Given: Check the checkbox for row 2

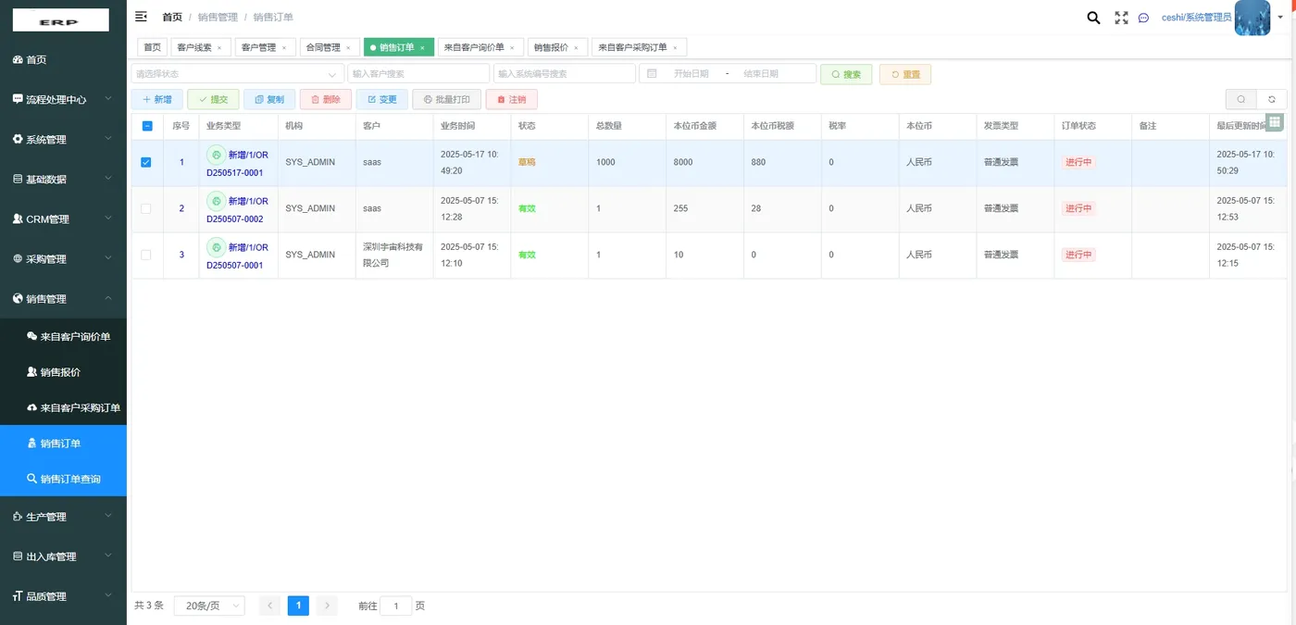Looking at the screenshot, I should tap(146, 208).
